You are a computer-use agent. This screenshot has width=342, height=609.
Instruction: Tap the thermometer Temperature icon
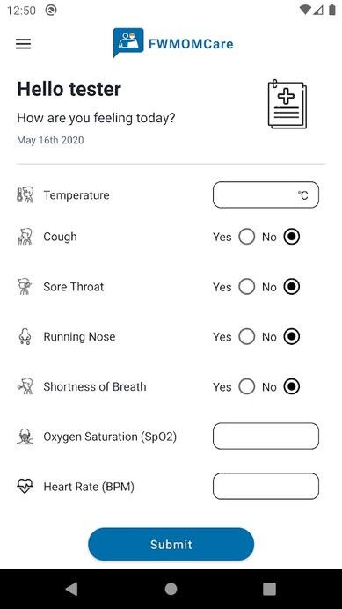point(25,195)
